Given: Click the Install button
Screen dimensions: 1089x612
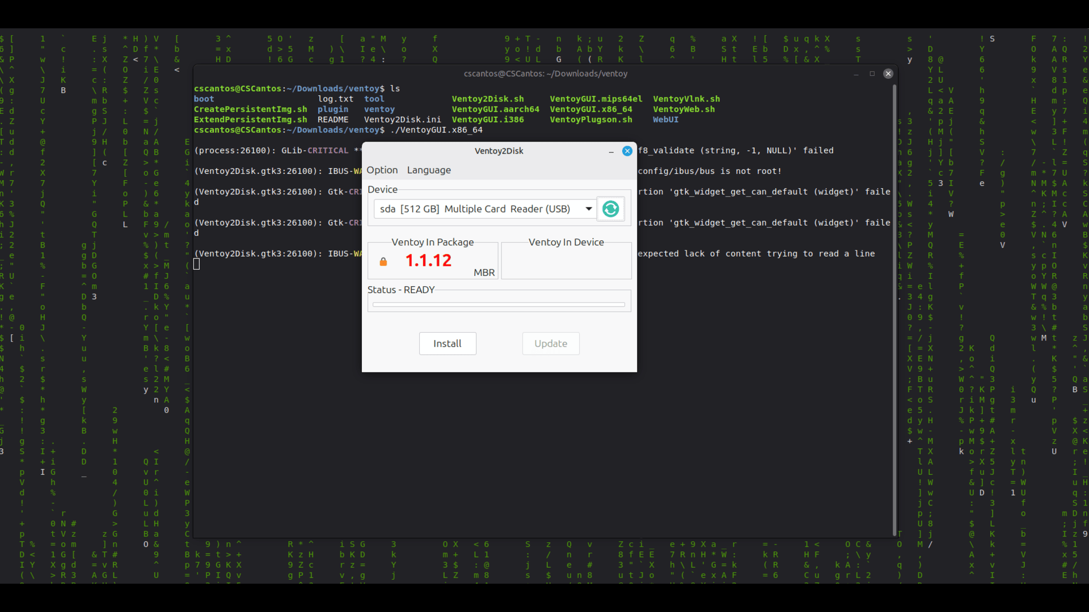Looking at the screenshot, I should (448, 343).
